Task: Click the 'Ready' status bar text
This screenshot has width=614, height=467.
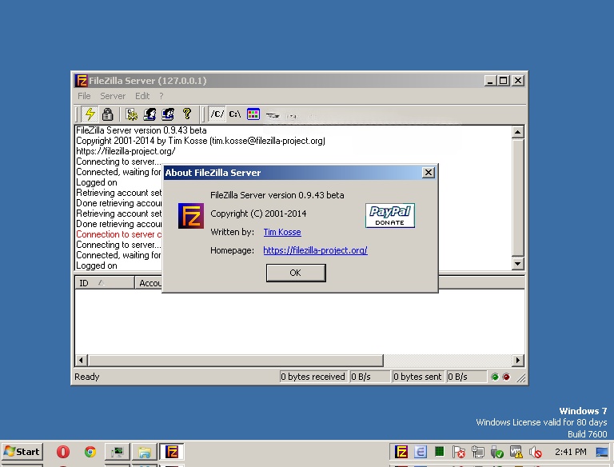Action: pyautogui.click(x=87, y=377)
